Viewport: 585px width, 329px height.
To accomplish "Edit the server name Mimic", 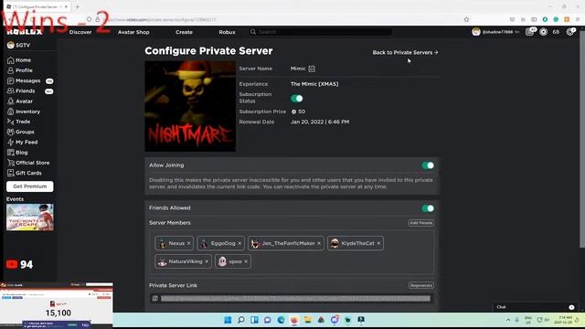I will point(312,69).
